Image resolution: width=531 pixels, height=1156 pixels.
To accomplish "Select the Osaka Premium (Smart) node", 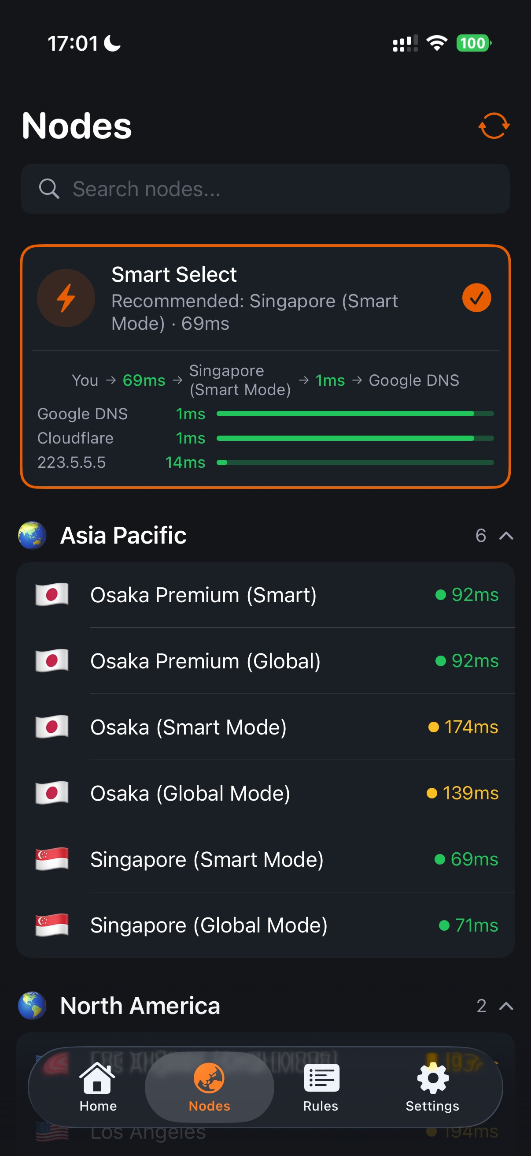I will click(x=265, y=595).
